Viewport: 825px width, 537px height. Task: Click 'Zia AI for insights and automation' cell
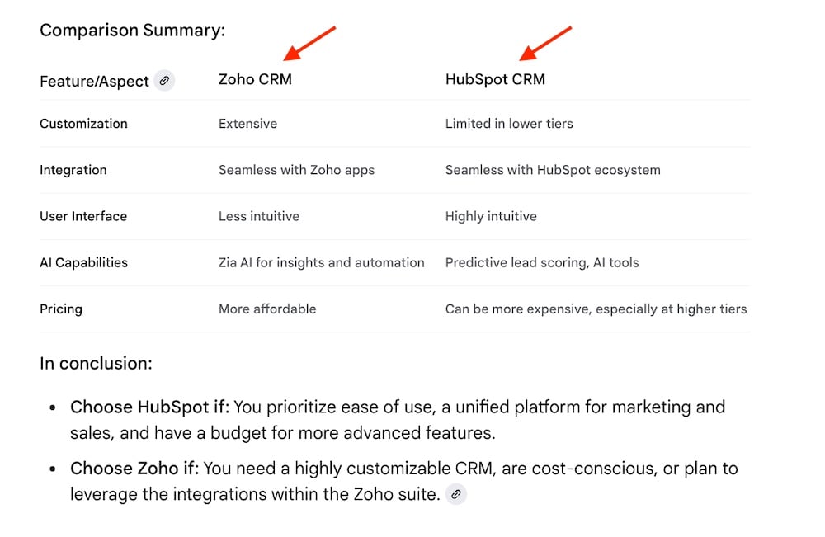click(322, 262)
